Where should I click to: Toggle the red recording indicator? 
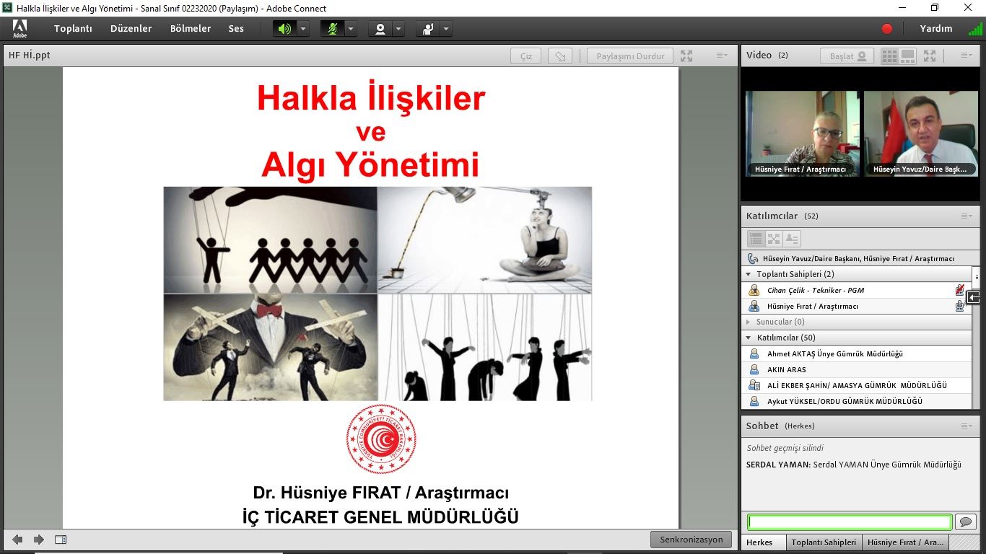(887, 29)
